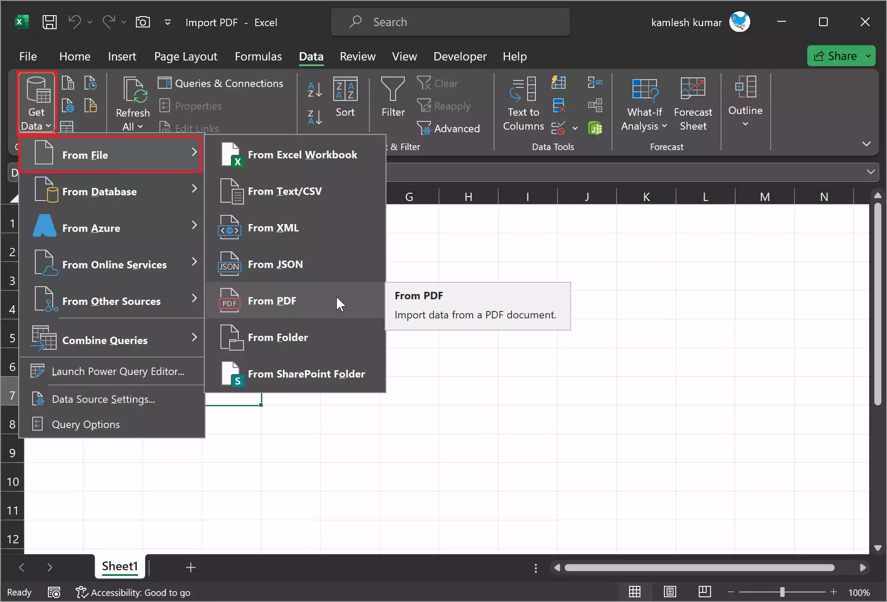Click the camera screenshot icon in quick access
Image resolution: width=887 pixels, height=602 pixels.
(143, 22)
